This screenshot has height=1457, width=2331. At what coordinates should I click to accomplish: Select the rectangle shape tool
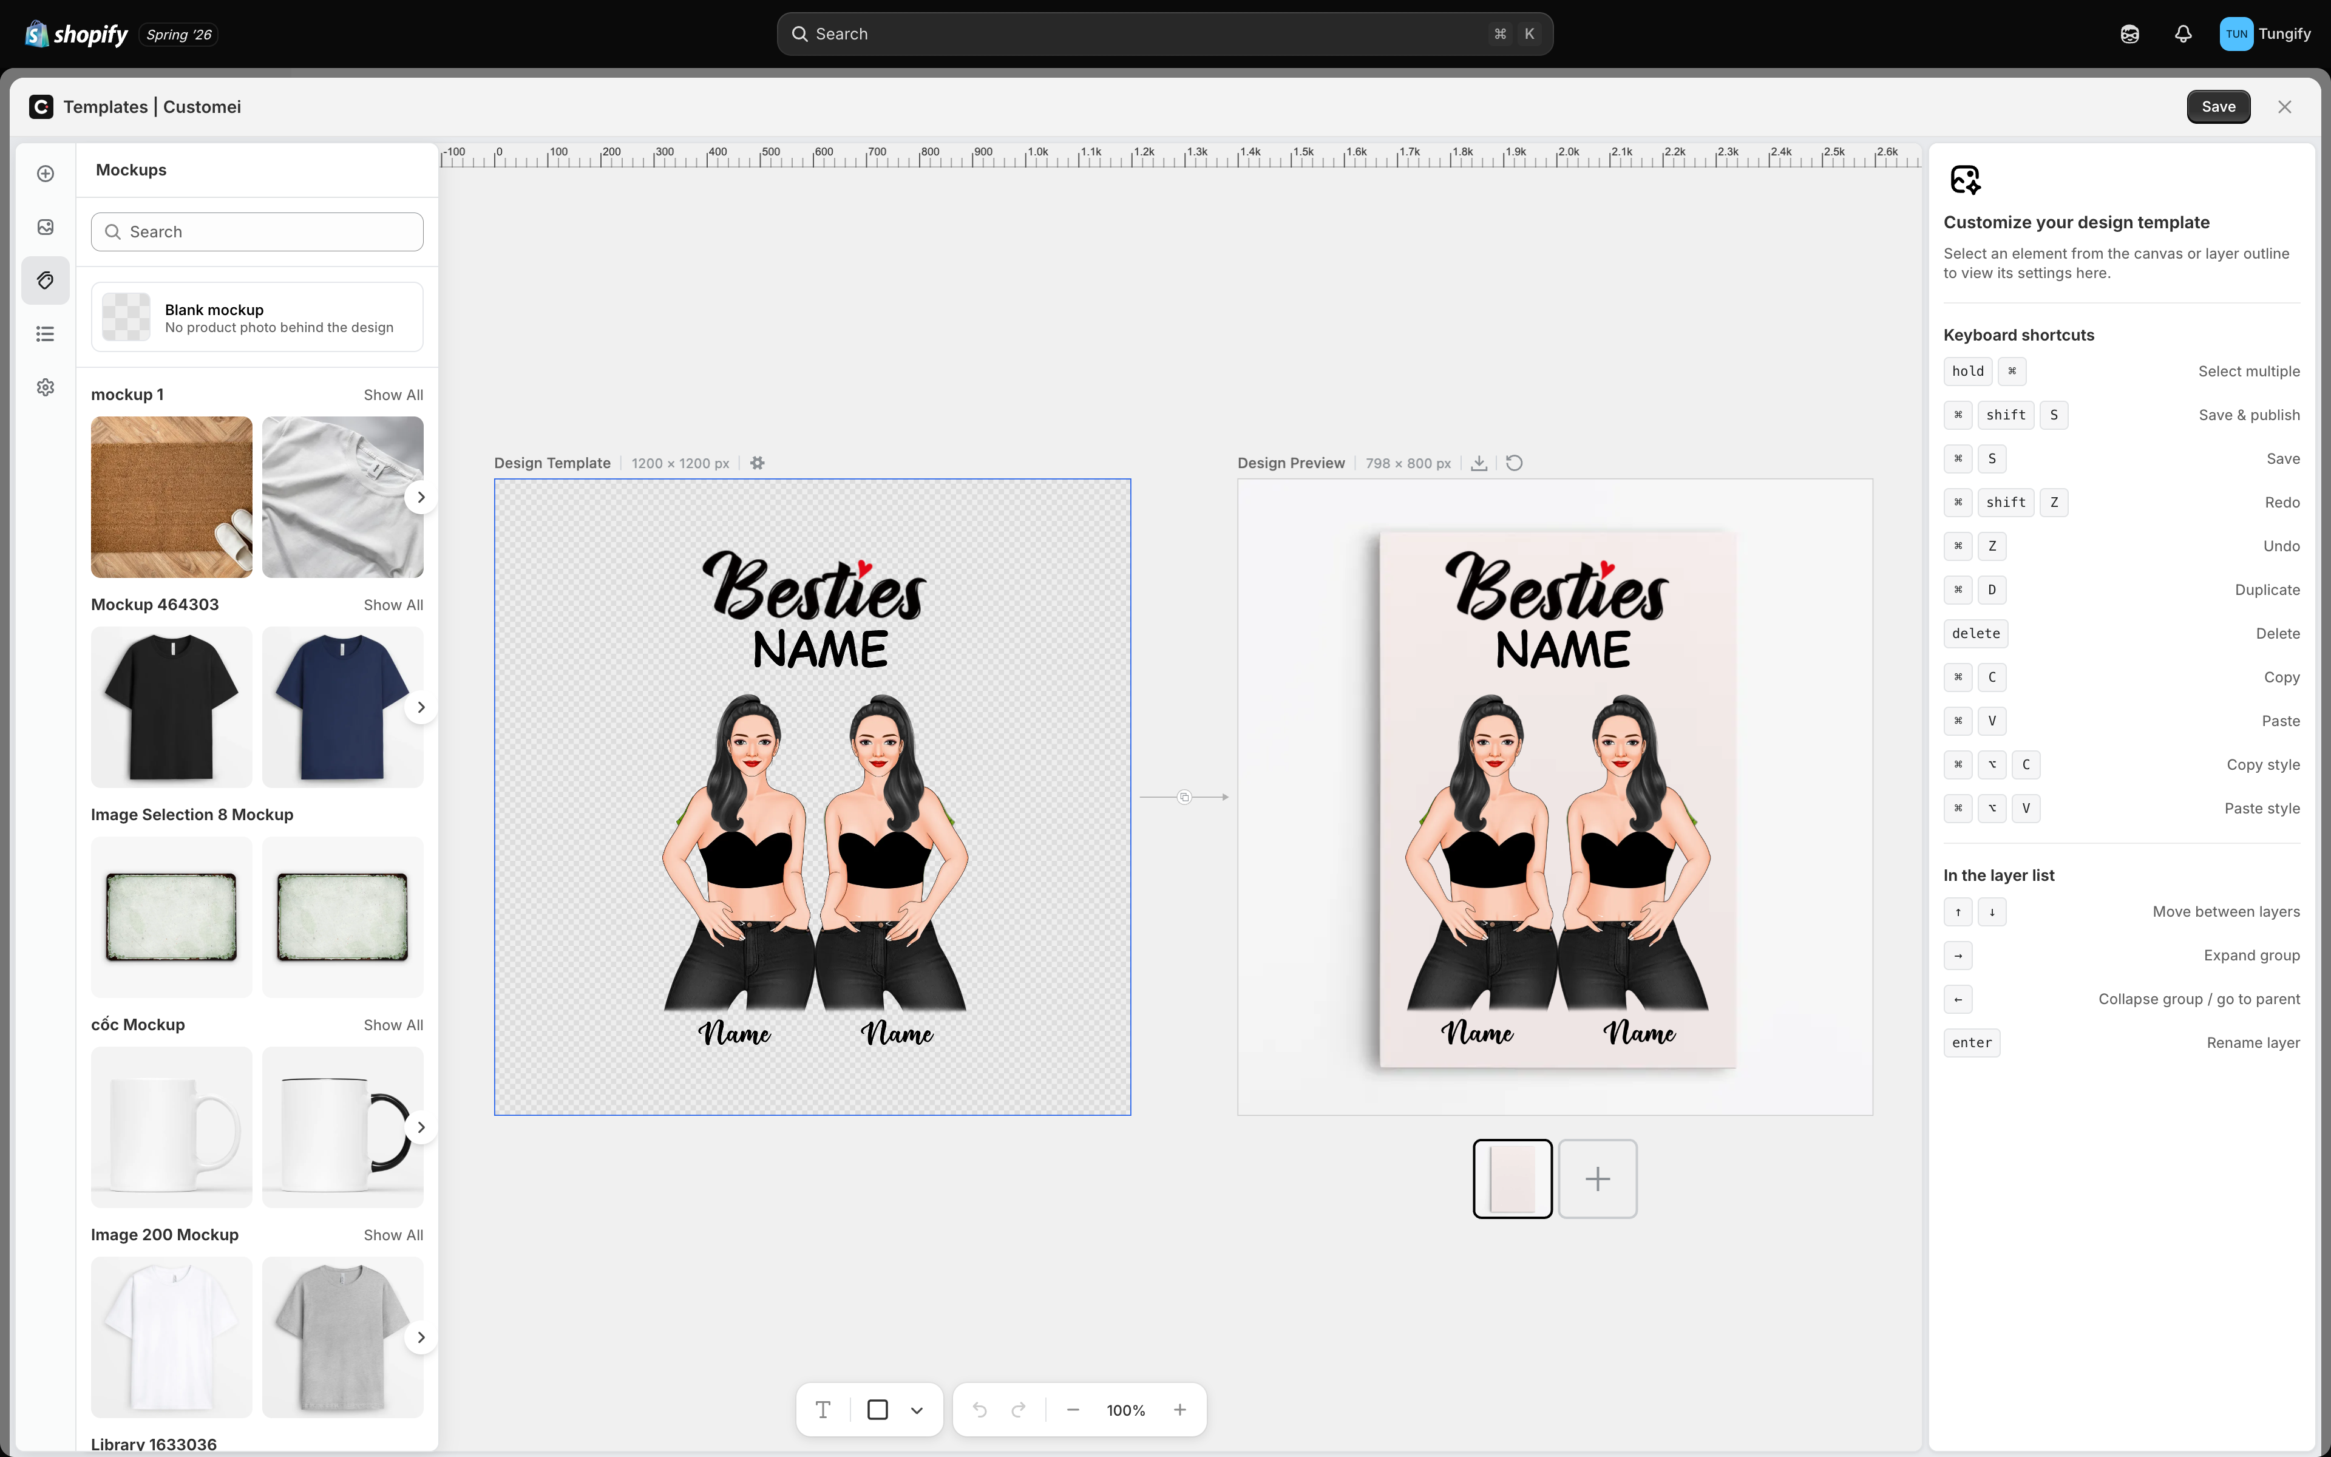pos(877,1410)
